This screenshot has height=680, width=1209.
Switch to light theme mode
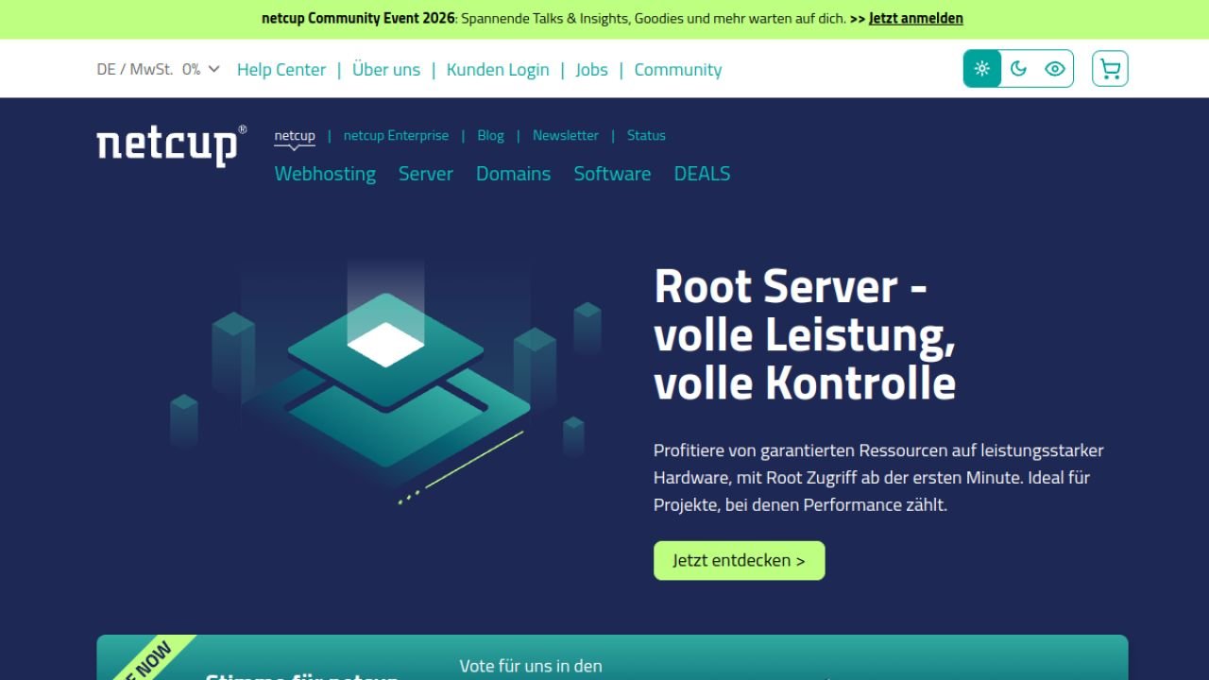pos(982,69)
